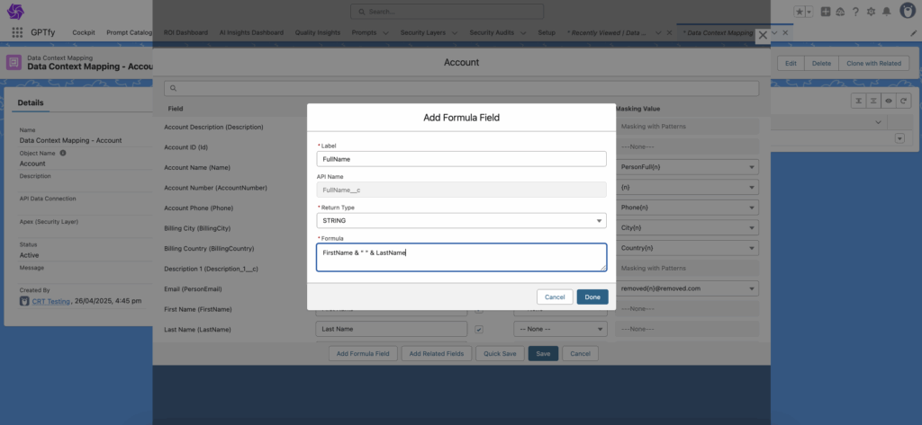922x425 pixels.
Task: Click the Last Name text field
Action: coord(391,330)
